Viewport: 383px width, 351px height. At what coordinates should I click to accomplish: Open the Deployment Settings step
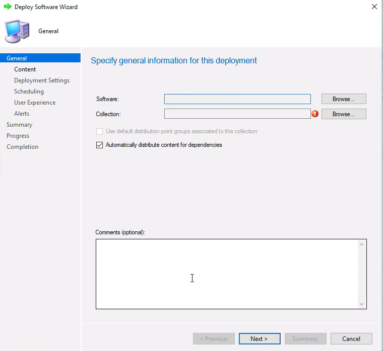tap(42, 80)
